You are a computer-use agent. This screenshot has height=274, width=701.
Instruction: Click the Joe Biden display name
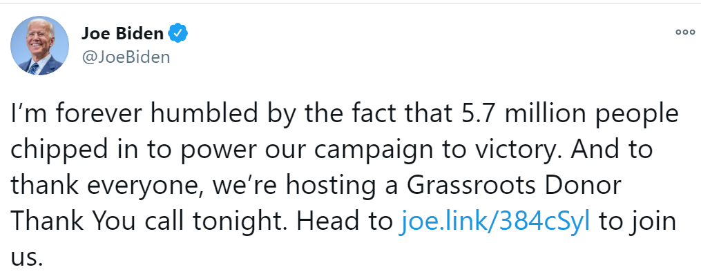122,34
